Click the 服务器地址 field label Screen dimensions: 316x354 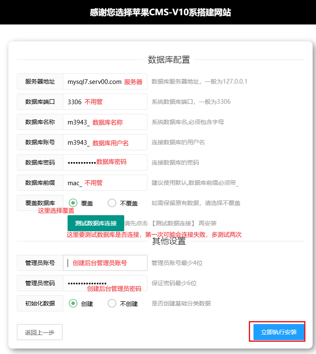pos(40,81)
